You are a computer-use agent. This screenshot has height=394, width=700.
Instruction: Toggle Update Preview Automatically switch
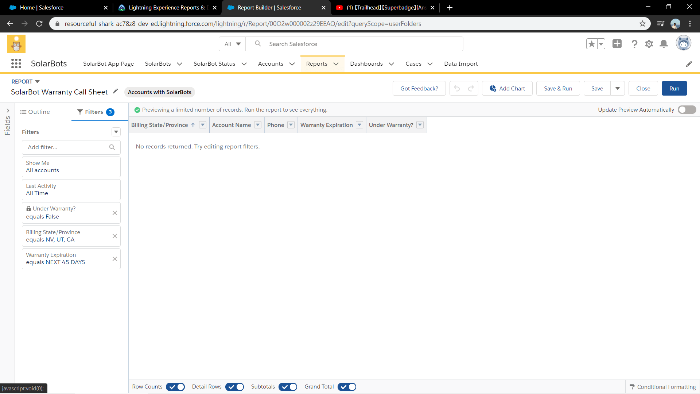click(x=687, y=110)
